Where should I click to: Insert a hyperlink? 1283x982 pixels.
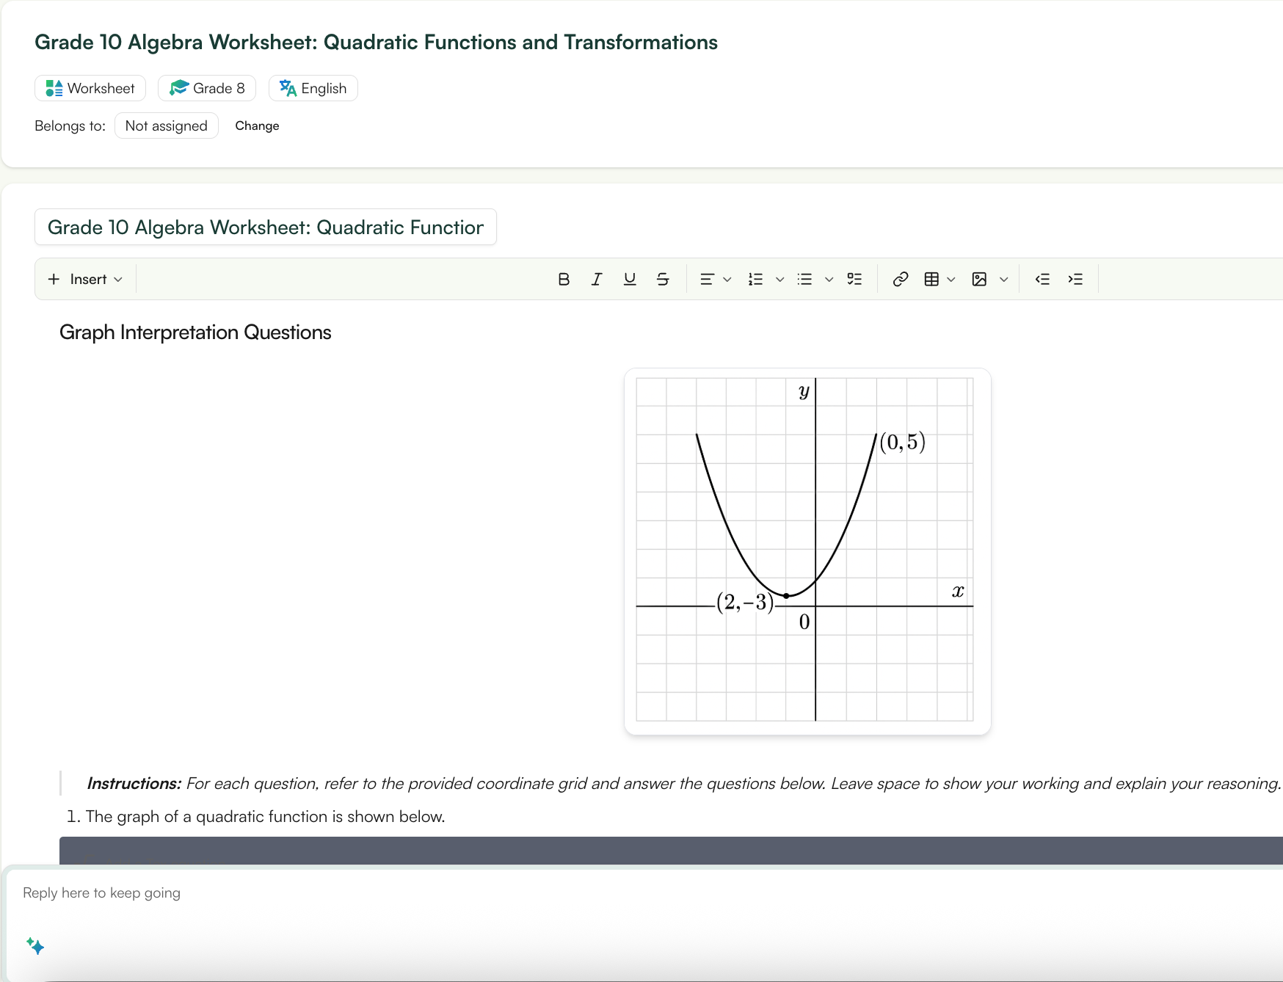(900, 279)
